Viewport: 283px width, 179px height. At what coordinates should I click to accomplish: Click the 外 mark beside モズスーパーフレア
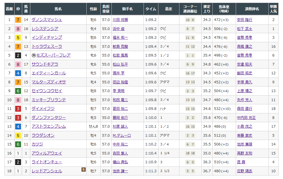click(x=34, y=55)
